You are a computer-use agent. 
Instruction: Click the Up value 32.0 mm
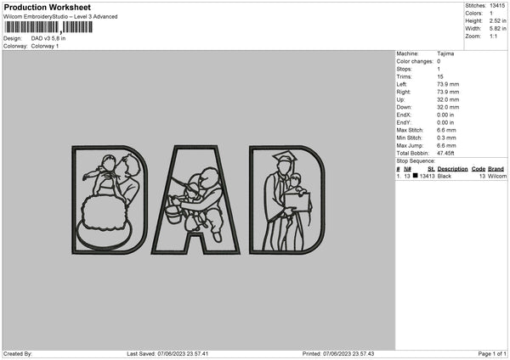point(448,99)
